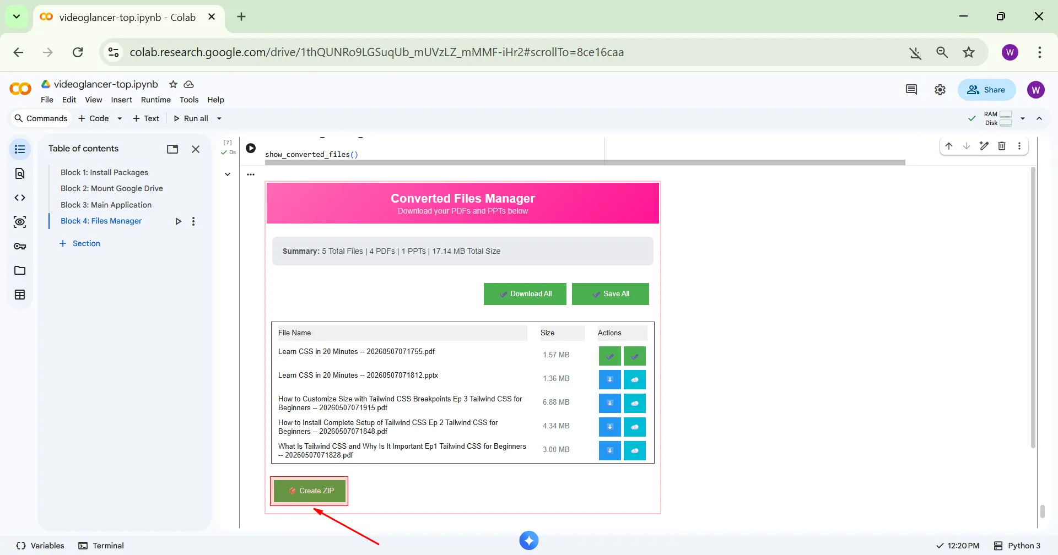Open the Table of contents sidebar icon
The height and width of the screenshot is (555, 1058).
tap(20, 149)
